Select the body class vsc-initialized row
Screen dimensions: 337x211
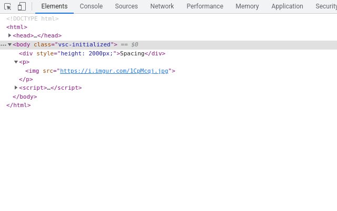point(168,44)
